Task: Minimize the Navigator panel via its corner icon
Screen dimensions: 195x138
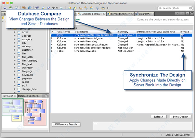Action: point(46,96)
